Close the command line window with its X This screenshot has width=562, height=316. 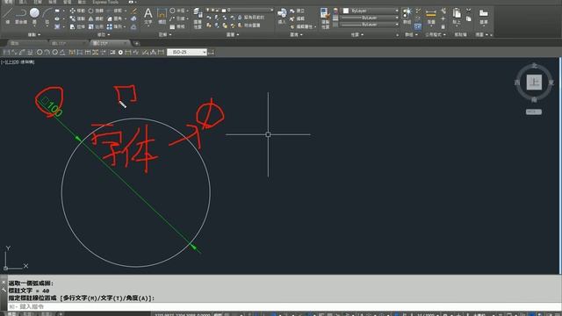click(x=4, y=283)
